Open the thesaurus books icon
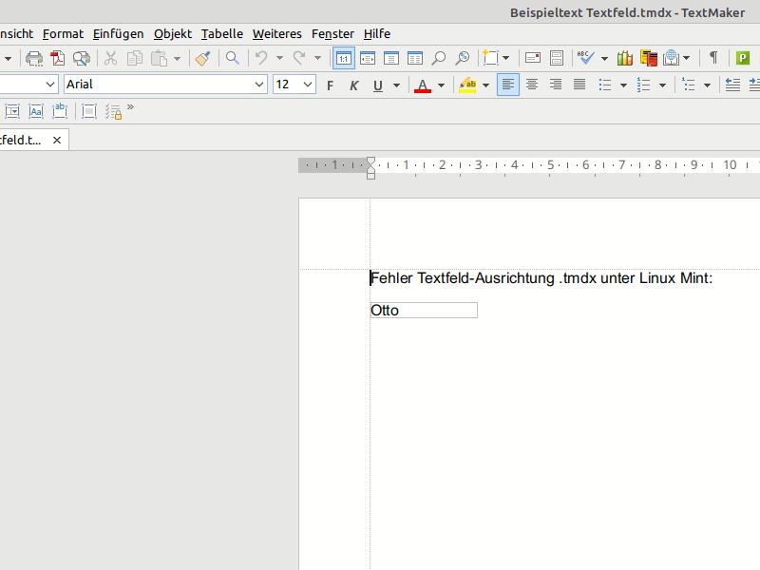 click(x=625, y=59)
